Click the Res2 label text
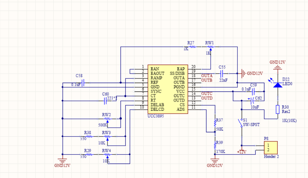Screen dimensions: 308x178 pos(286,112)
